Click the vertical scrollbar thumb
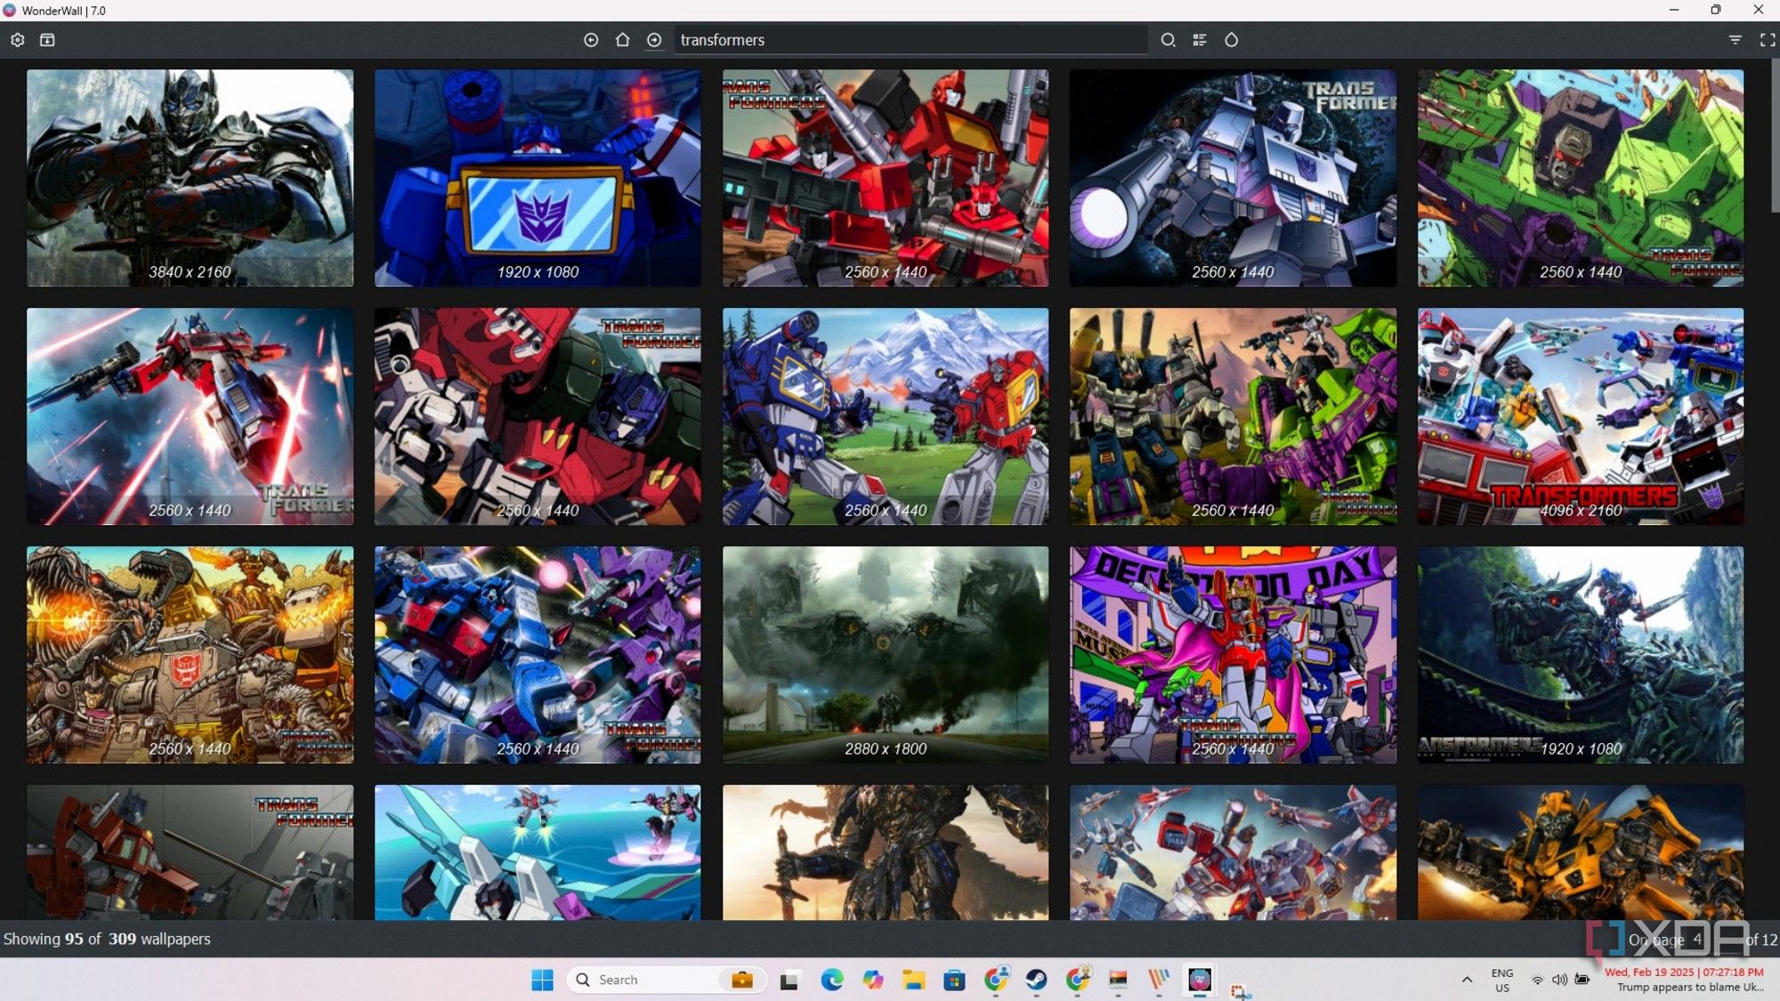Viewport: 1780px width, 1001px height. pos(1775,135)
